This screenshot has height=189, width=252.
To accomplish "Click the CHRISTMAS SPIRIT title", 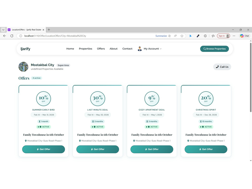I will 206,110.
